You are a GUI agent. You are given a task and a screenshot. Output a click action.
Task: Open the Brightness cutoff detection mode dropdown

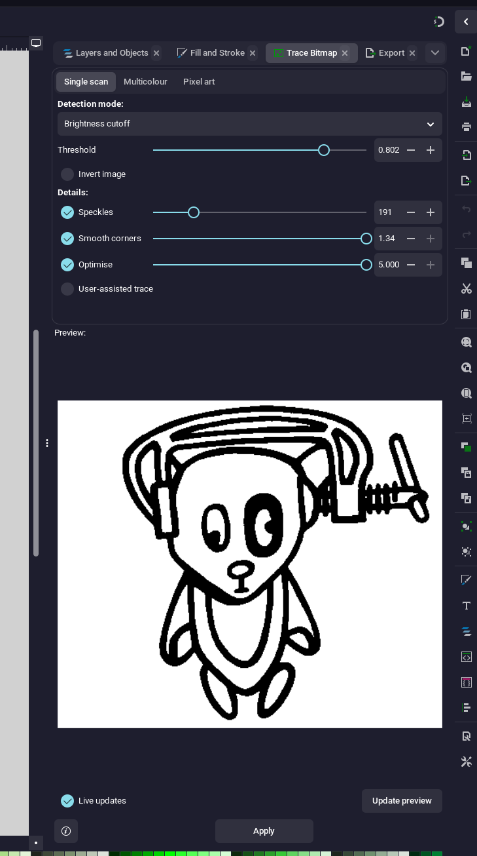click(x=249, y=124)
